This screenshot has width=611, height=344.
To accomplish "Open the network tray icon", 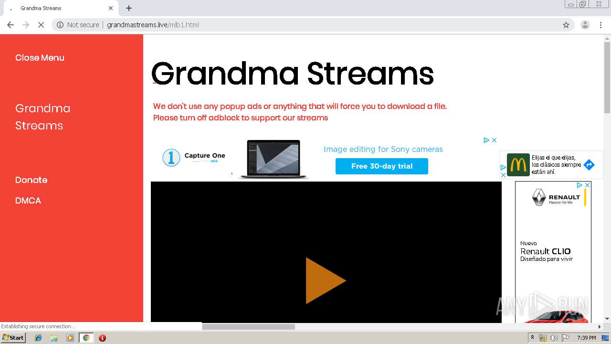I will point(543,338).
